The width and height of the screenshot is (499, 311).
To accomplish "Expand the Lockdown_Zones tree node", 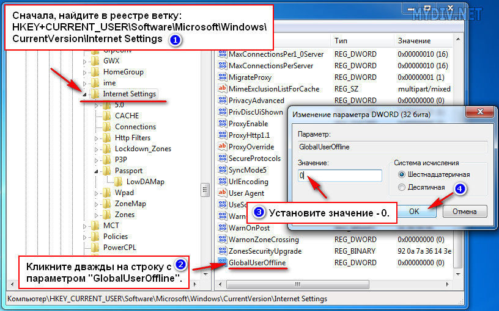I will [97, 149].
